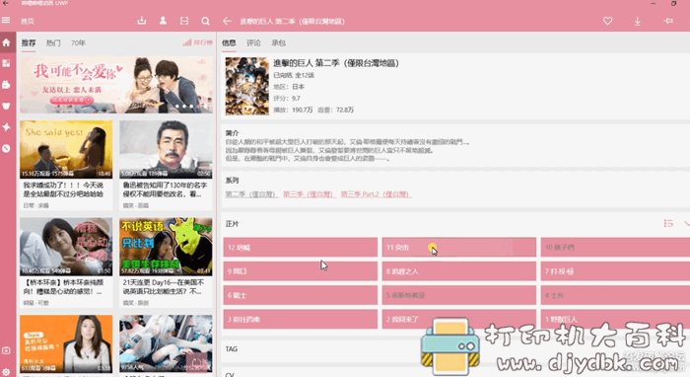Select the 信息 tab

[229, 42]
